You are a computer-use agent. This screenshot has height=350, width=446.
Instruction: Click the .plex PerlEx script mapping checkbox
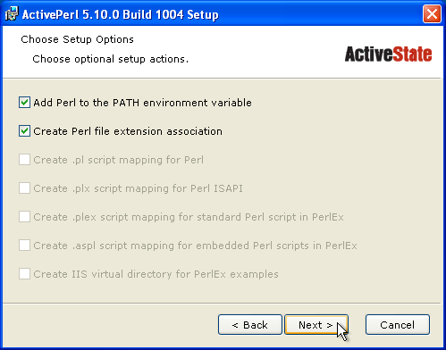pyautogui.click(x=24, y=217)
